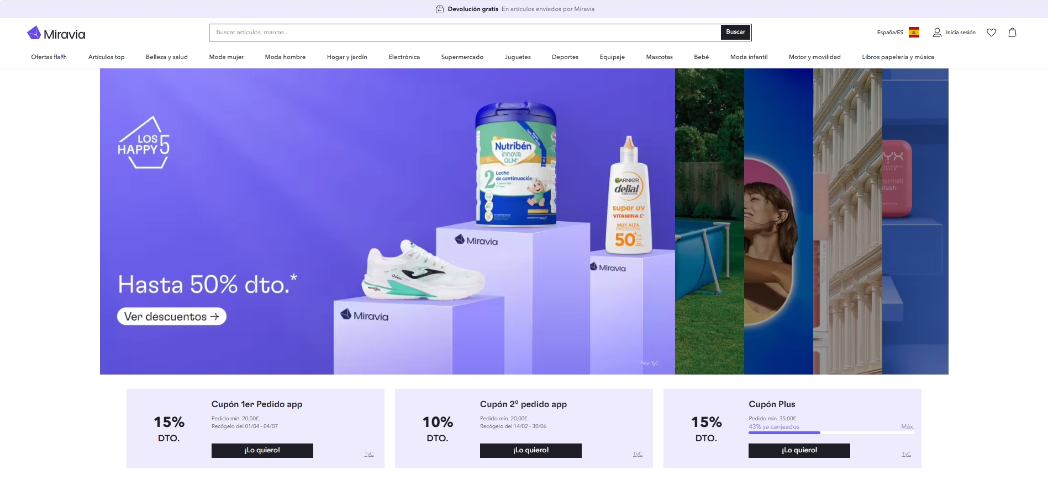Click the user account profile icon
This screenshot has width=1048, height=481.
click(937, 33)
